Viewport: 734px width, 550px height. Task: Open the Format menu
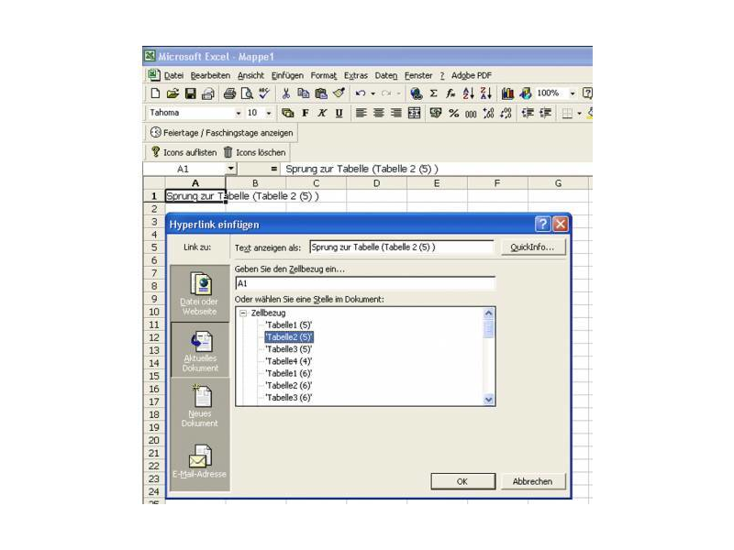pyautogui.click(x=324, y=75)
